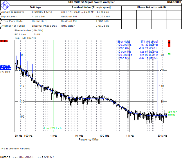Click the UNLOCKED status label
Viewport: 182px width, 163px height.
174,2
